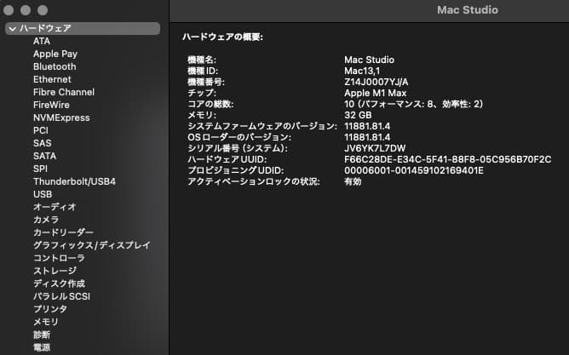Open the カメラ entry
The image size is (569, 355).
[46, 220]
